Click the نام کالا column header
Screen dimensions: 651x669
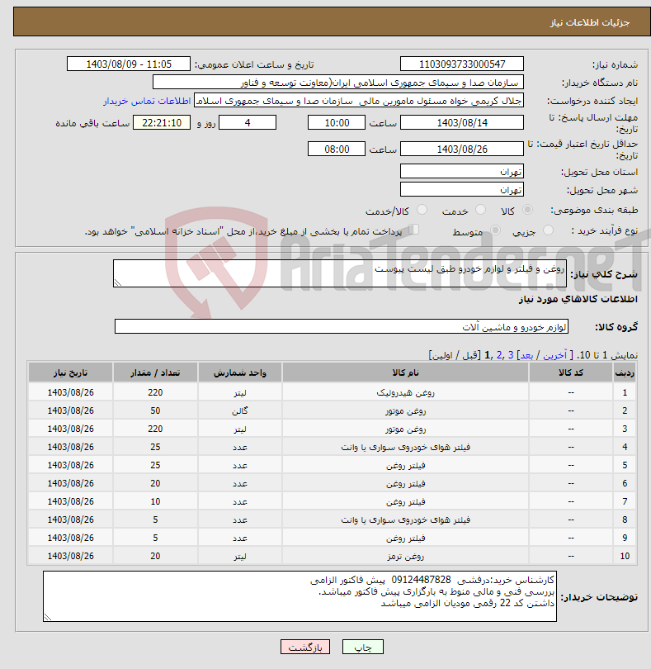coord(405,372)
